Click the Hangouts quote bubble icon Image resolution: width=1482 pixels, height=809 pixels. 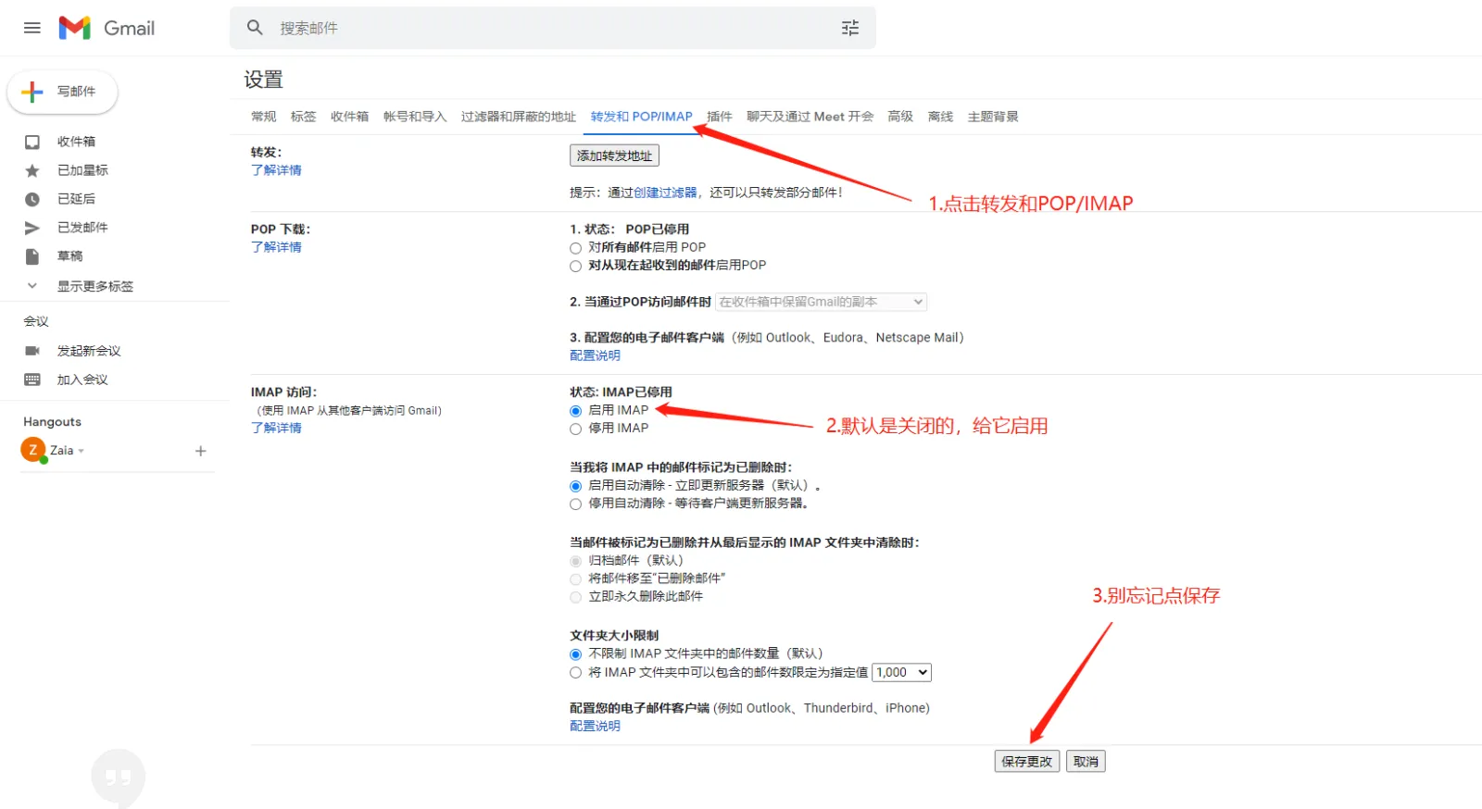[x=119, y=777]
